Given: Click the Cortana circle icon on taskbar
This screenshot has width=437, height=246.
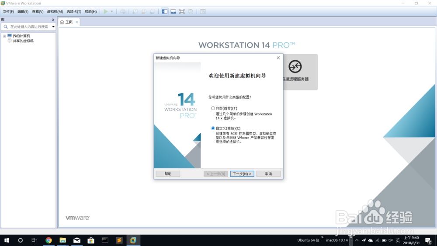Looking at the screenshot, I should (21, 240).
